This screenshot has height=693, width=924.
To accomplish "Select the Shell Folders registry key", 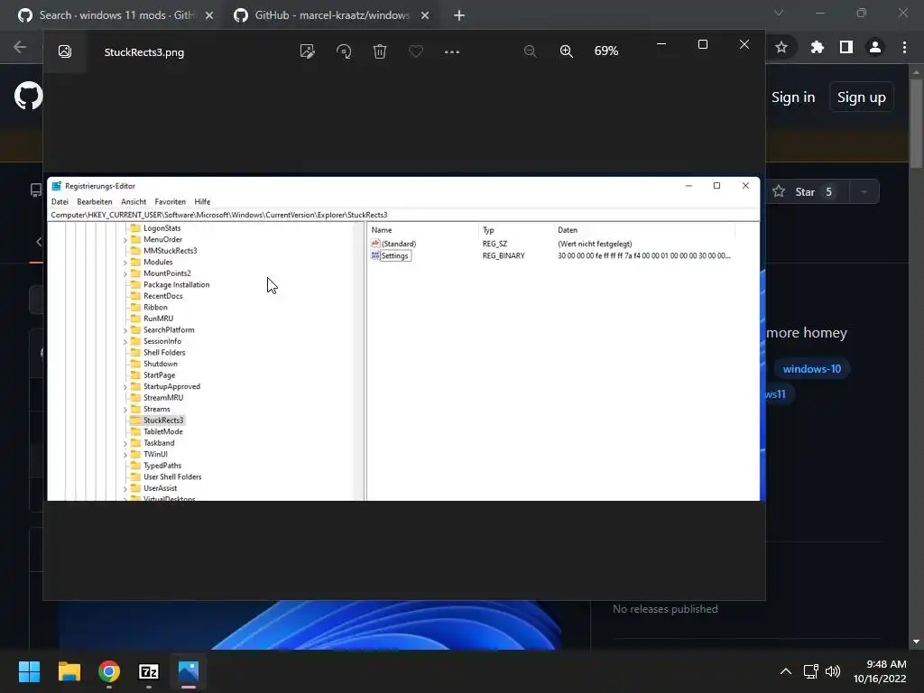I will pyautogui.click(x=164, y=353).
